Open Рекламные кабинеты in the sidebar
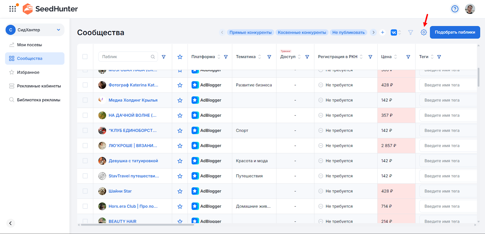This screenshot has height=234, width=485. (39, 86)
